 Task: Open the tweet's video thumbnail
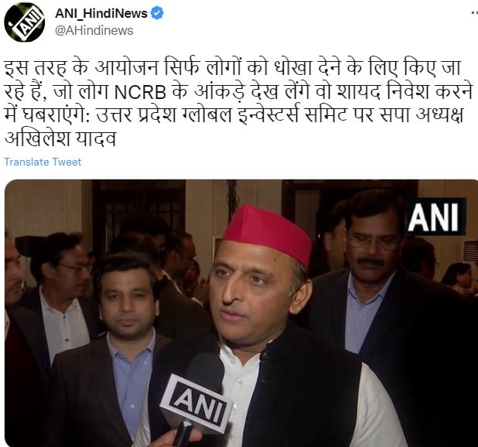pyautogui.click(x=241, y=313)
